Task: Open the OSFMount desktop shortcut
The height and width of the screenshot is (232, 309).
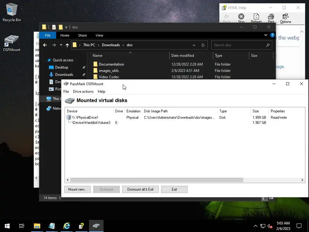Action: pos(12,43)
